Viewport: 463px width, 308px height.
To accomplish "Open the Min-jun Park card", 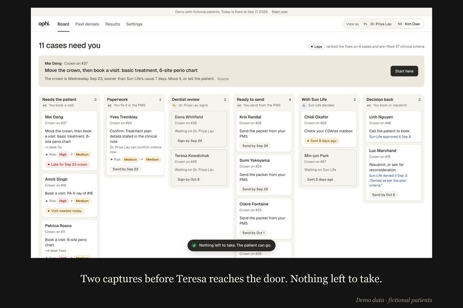I will (x=329, y=167).
